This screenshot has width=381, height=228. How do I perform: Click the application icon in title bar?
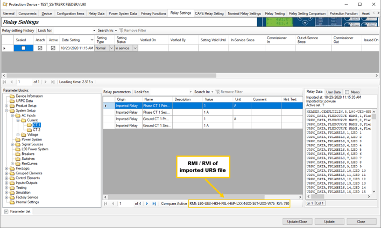[5, 4]
